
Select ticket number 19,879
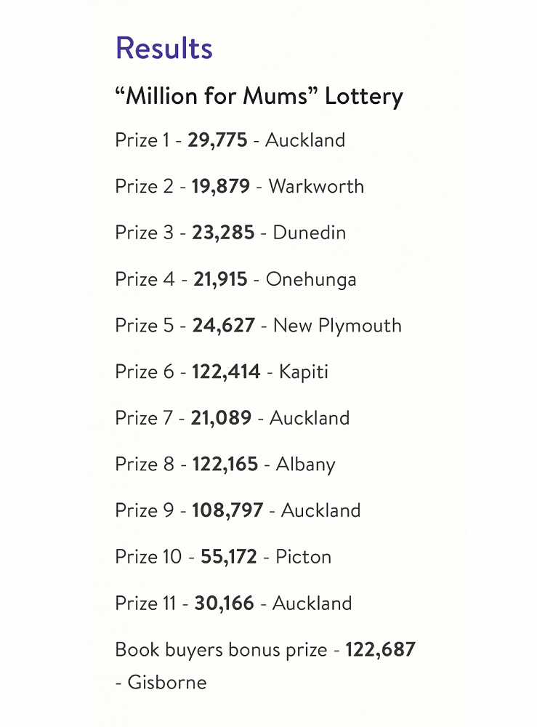[x=221, y=186]
